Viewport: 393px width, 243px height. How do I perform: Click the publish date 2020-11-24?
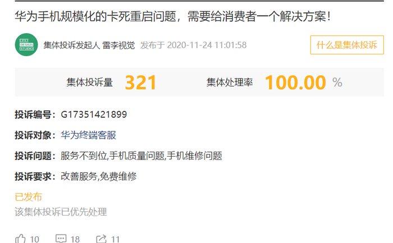(190, 45)
